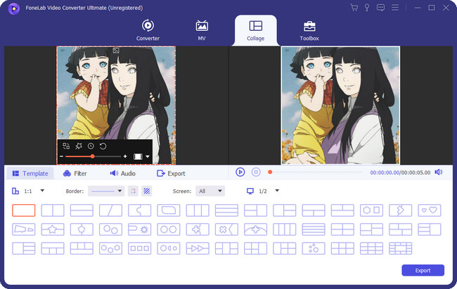Open the feedback chat icon
This screenshot has width=457, height=289.
click(x=380, y=8)
